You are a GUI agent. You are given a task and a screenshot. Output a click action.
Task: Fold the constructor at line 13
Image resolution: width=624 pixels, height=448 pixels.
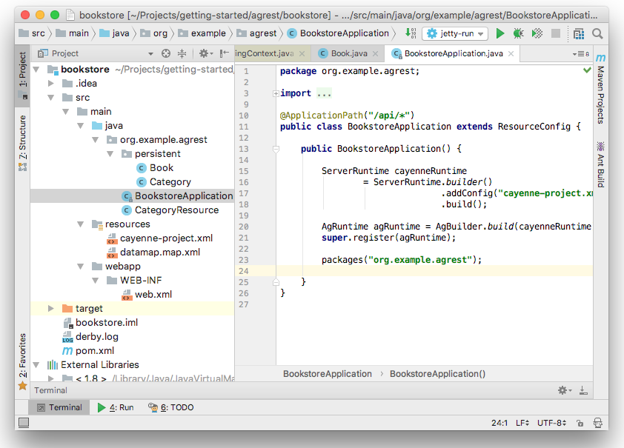click(276, 149)
